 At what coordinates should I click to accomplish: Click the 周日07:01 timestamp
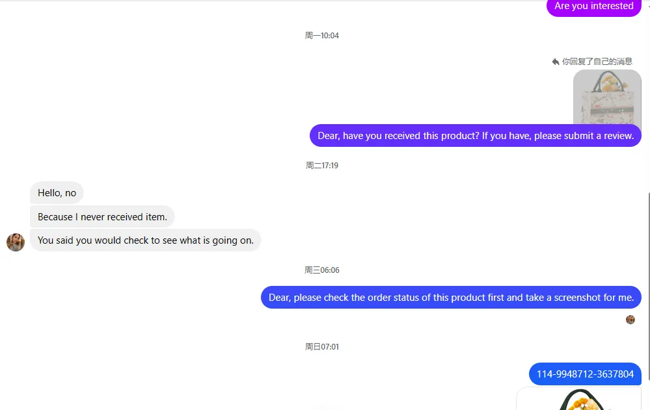322,347
